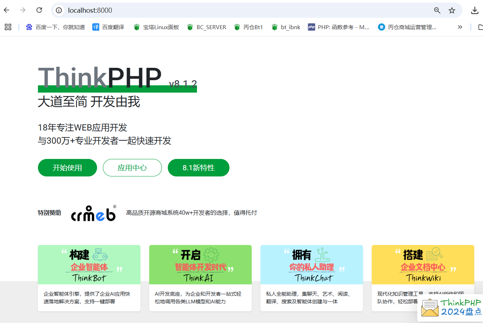Screen dimensions: 483x323
Task: Open BC_SERVER bookmark
Action: pos(206,27)
